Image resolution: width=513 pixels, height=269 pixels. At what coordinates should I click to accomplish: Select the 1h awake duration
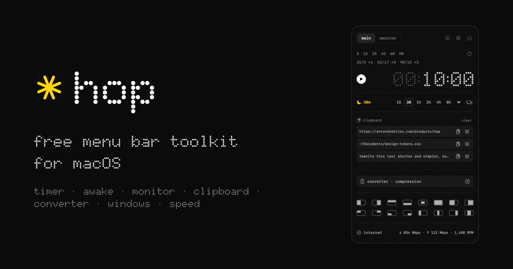tap(419, 102)
